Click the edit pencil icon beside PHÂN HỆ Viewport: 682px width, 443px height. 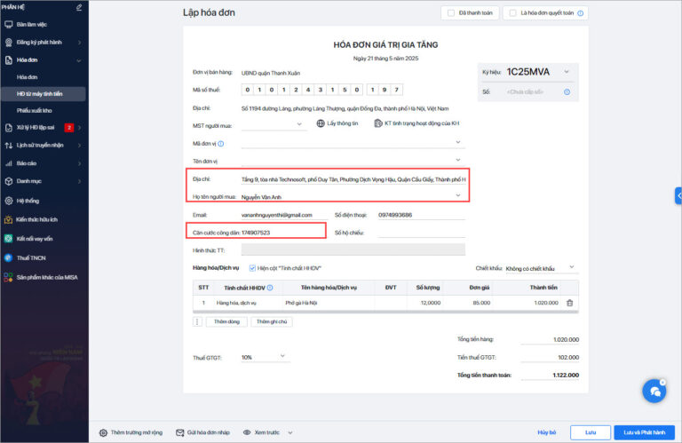click(79, 7)
